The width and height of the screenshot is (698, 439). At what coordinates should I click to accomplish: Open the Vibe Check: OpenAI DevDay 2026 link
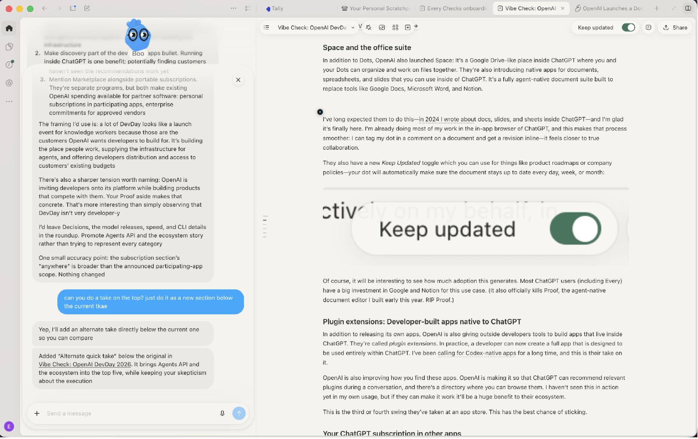point(85,365)
